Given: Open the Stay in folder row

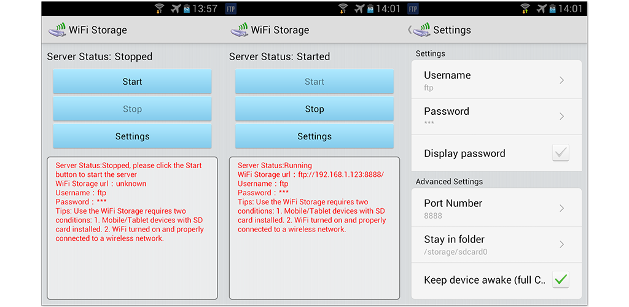Looking at the screenshot, I should point(496,244).
